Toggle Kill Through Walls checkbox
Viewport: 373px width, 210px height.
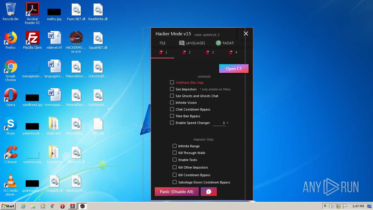(x=175, y=153)
